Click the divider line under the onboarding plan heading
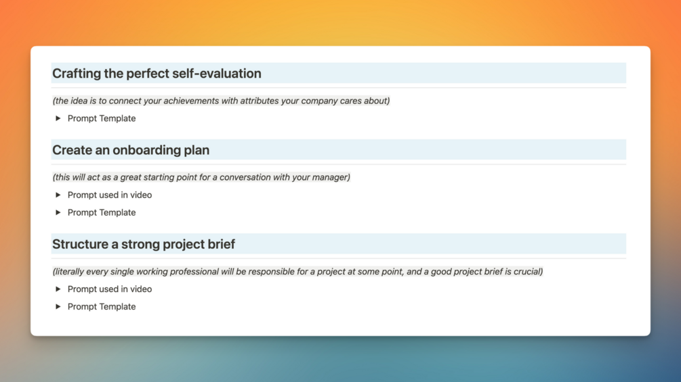The height and width of the screenshot is (382, 681). click(339, 164)
